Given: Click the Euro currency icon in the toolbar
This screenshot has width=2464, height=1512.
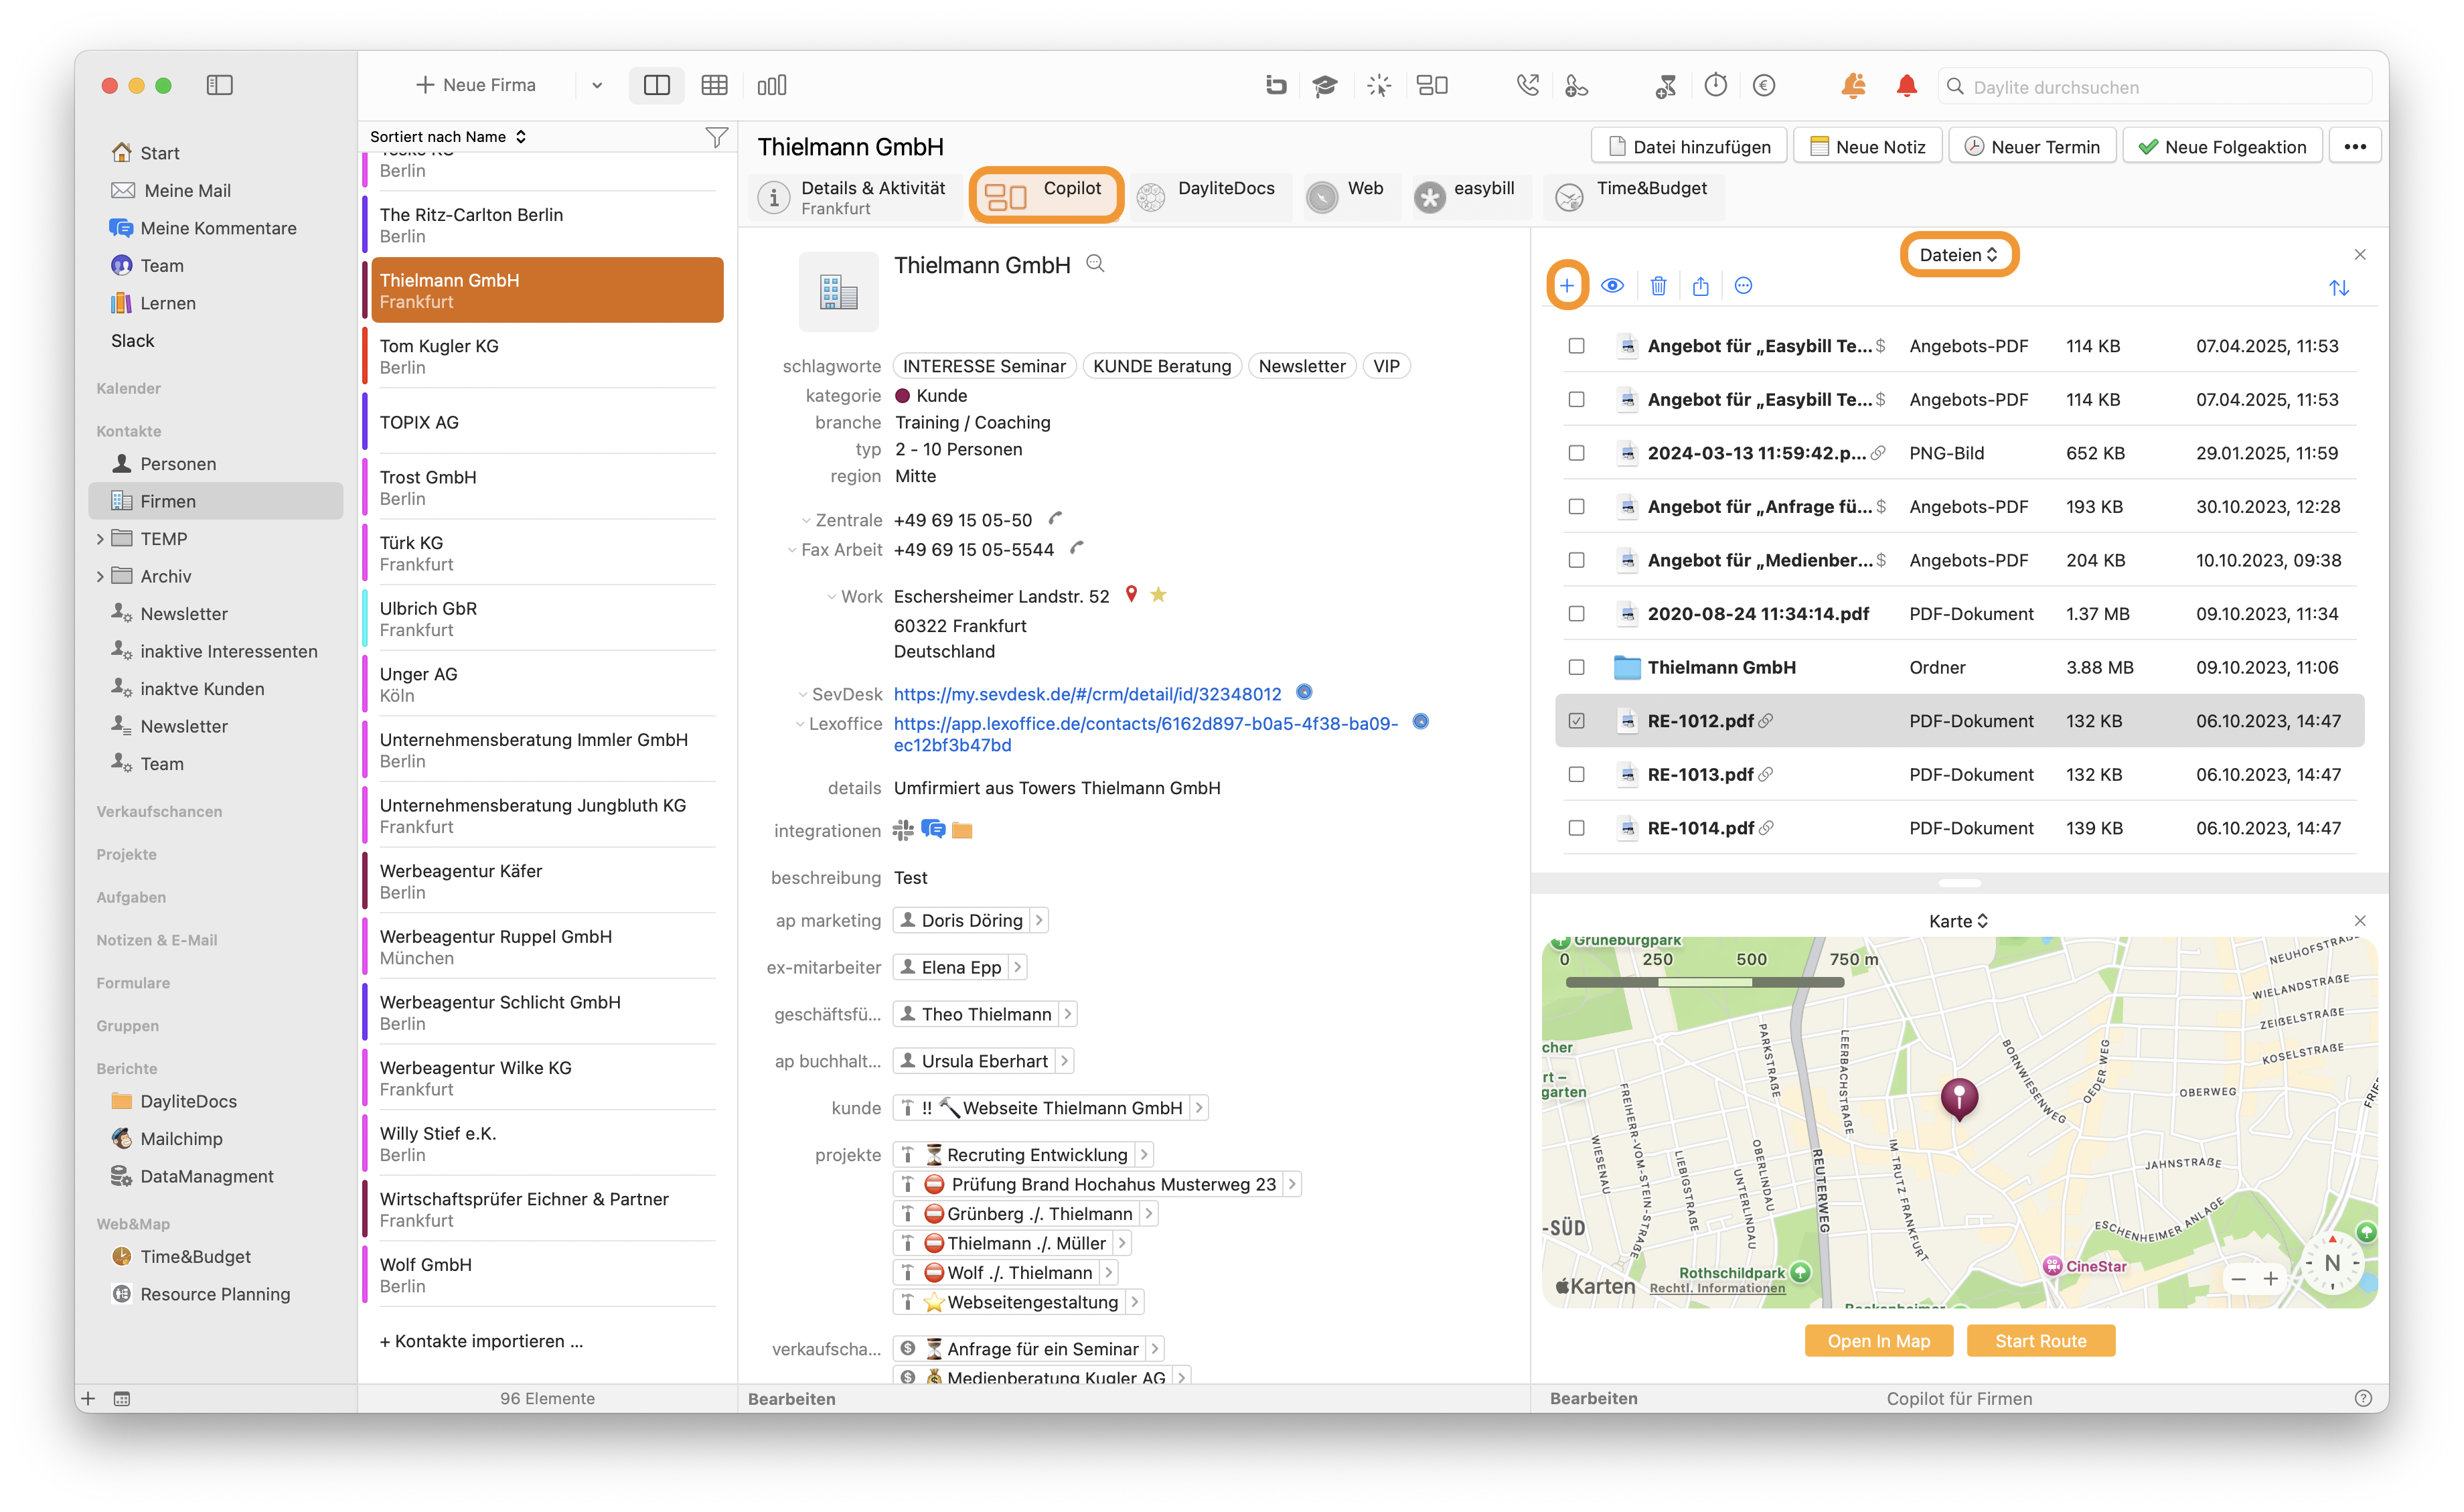Looking at the screenshot, I should point(1764,86).
